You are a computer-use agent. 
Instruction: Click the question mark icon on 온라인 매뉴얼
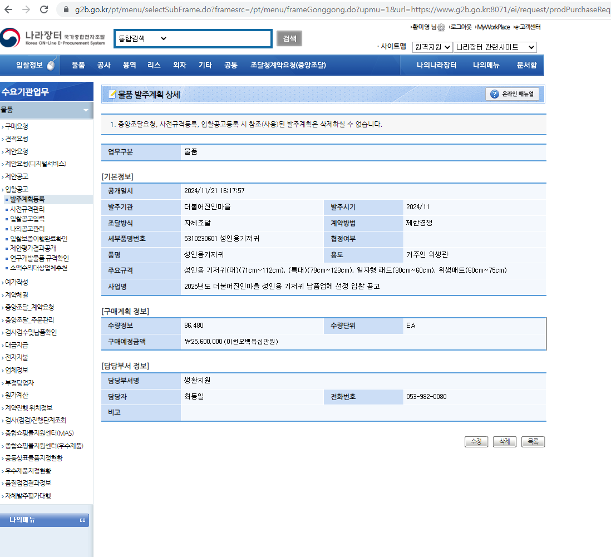pos(495,94)
